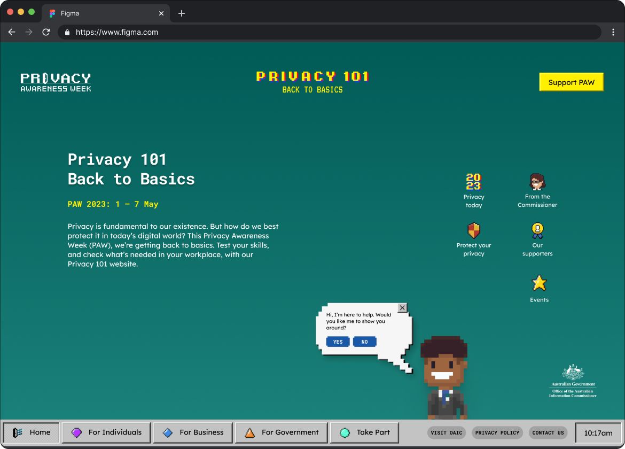Click the browser address bar
Image resolution: width=625 pixels, height=449 pixels.
pos(331,32)
